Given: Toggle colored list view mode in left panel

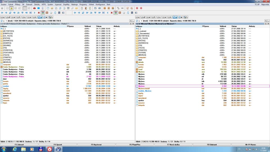Looking at the screenshot, I should 43,13.
